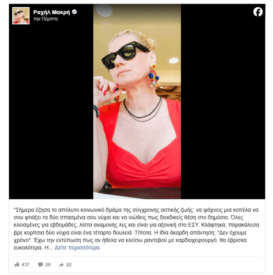Click the colorful earring in the photo
The image size is (273, 275).
[153, 77]
